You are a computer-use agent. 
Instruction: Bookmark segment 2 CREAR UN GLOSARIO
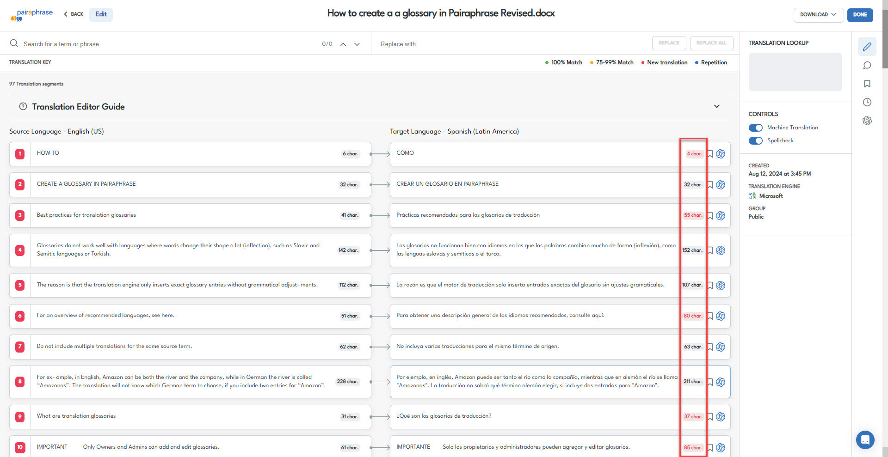point(710,185)
